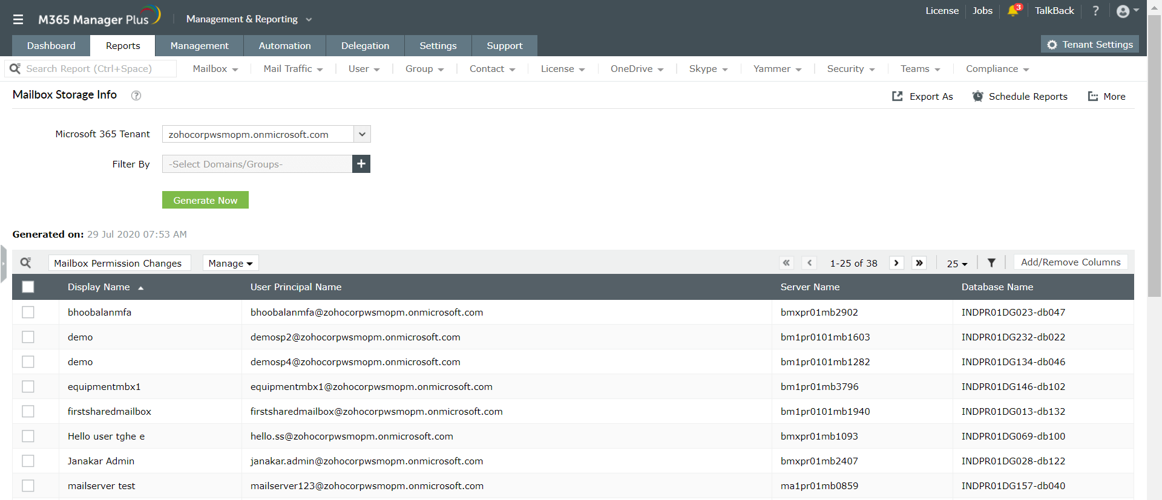Click the table search magnifier icon
The height and width of the screenshot is (500, 1162).
(26, 263)
